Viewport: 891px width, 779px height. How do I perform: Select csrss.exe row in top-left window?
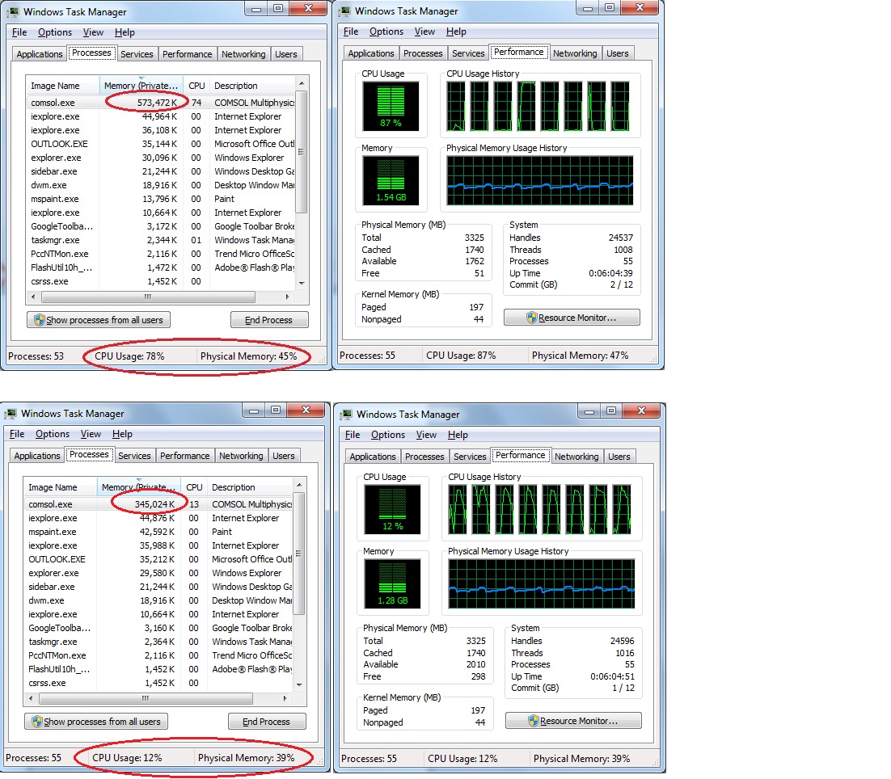click(x=161, y=281)
